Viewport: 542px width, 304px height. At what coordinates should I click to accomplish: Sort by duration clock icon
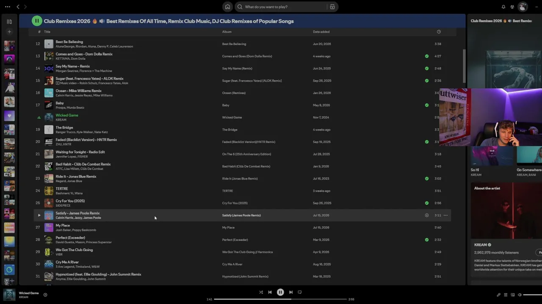(x=439, y=32)
